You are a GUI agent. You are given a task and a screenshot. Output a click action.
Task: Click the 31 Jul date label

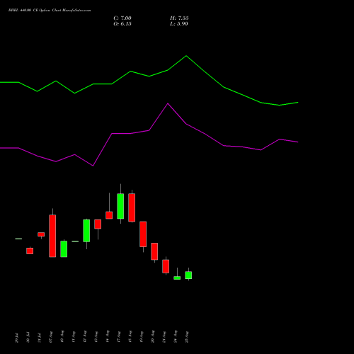[39, 338]
